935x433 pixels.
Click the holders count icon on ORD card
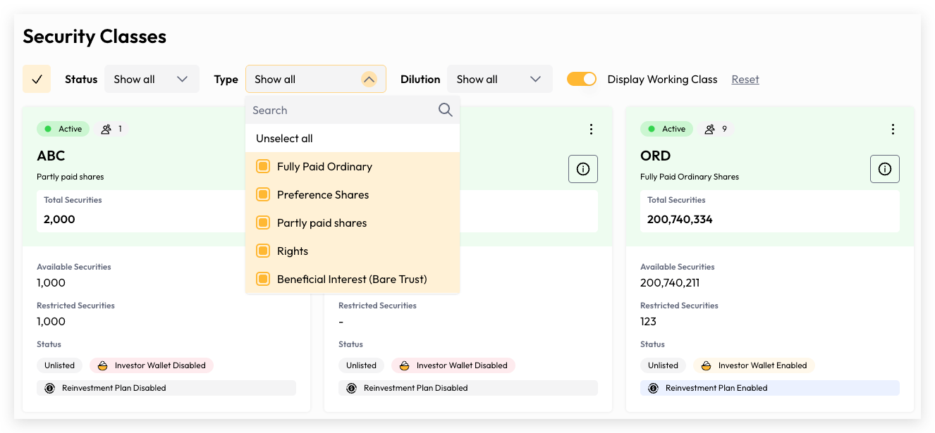pyautogui.click(x=710, y=129)
